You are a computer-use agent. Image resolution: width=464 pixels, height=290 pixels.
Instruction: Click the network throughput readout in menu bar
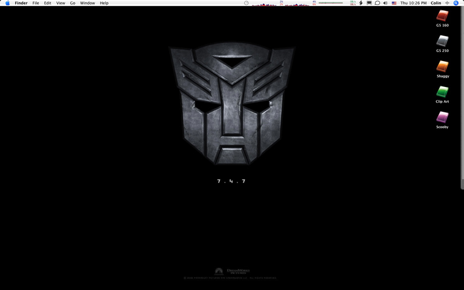pos(353,3)
